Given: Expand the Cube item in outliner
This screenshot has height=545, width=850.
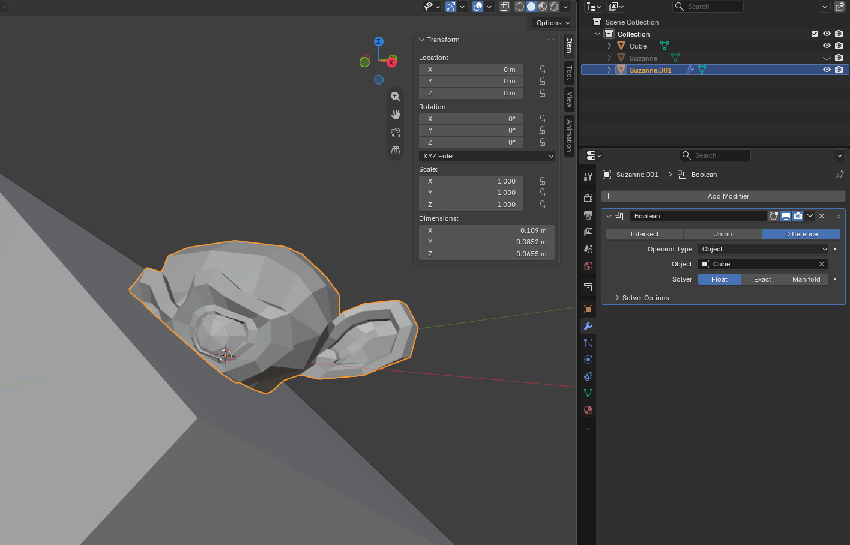Looking at the screenshot, I should pos(609,46).
